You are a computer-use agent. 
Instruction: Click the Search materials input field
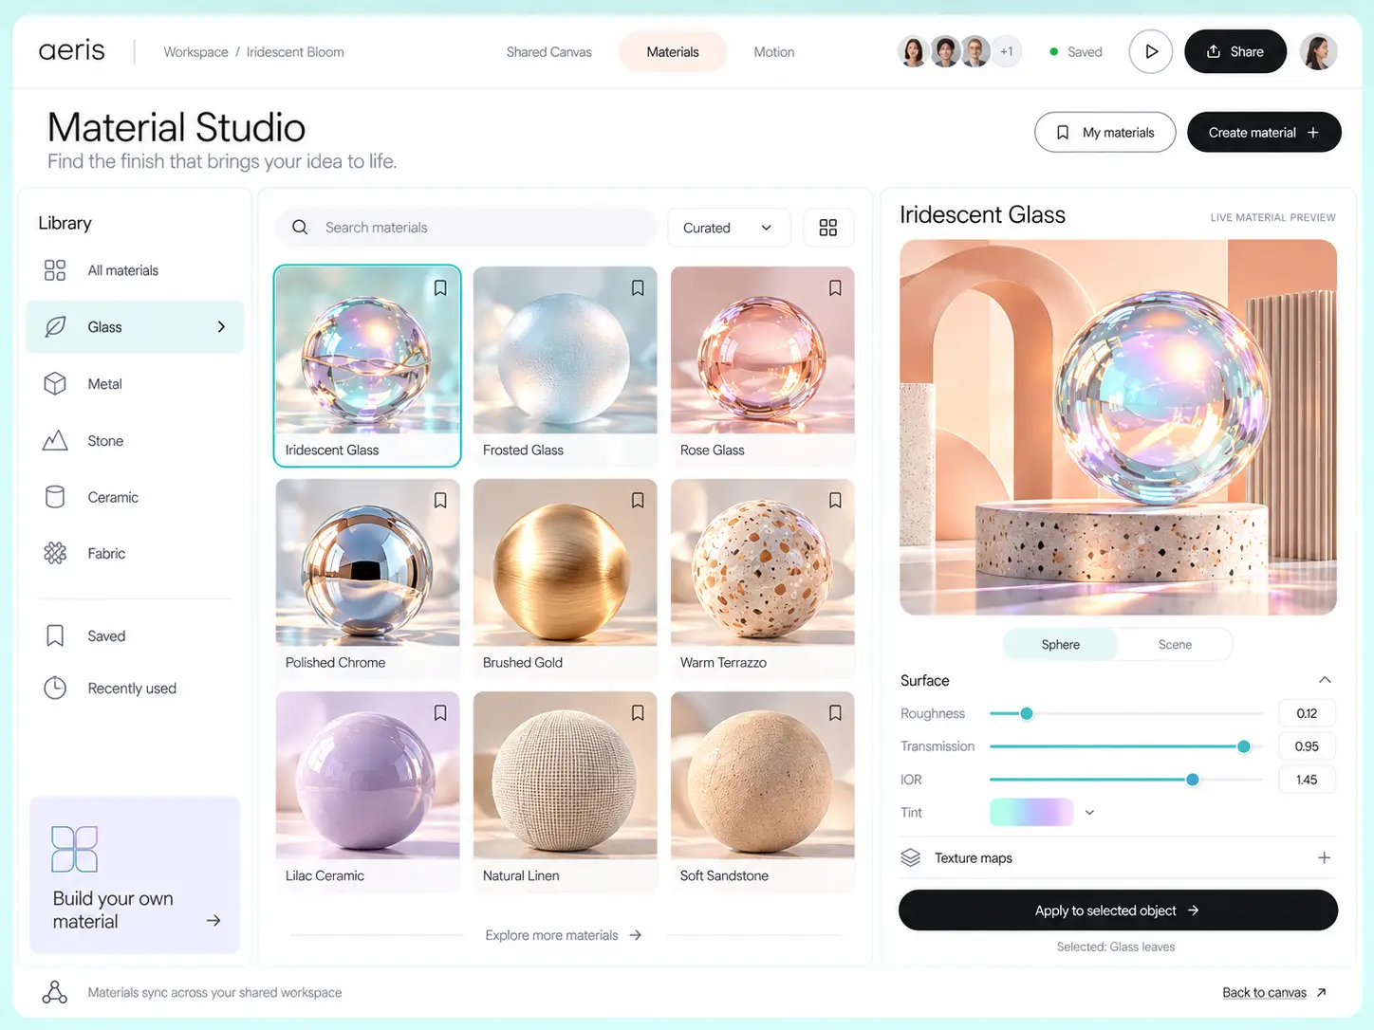click(466, 228)
